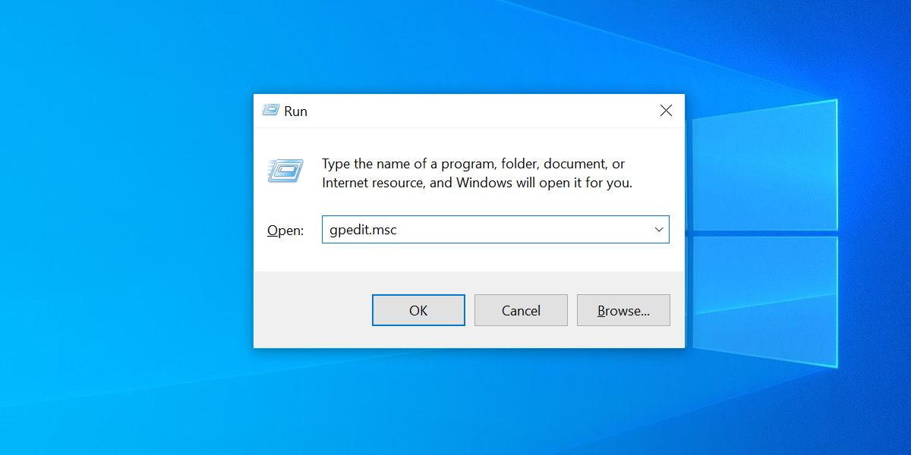
Task: Open the Browse file picker
Action: click(x=623, y=309)
